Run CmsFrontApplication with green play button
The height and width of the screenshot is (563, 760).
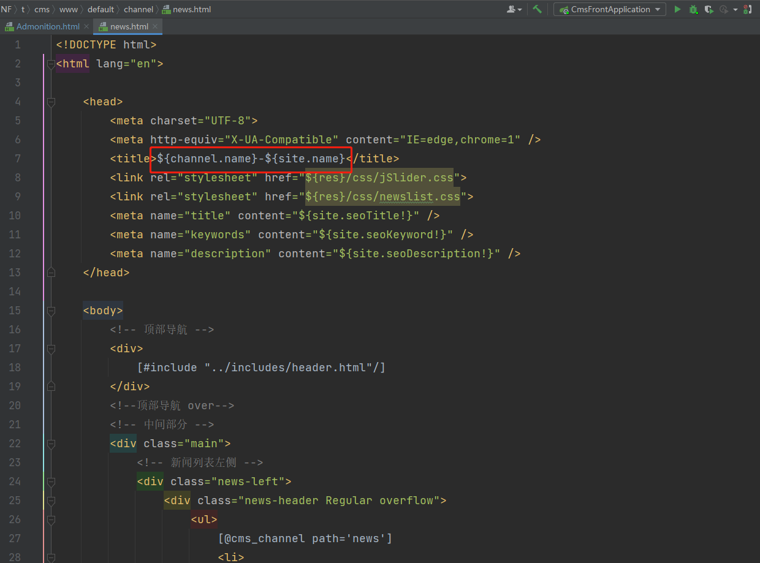click(x=677, y=9)
